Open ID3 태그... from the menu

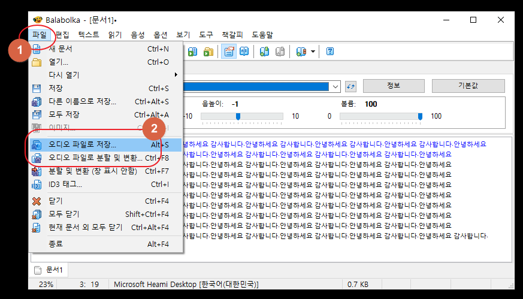pos(105,184)
